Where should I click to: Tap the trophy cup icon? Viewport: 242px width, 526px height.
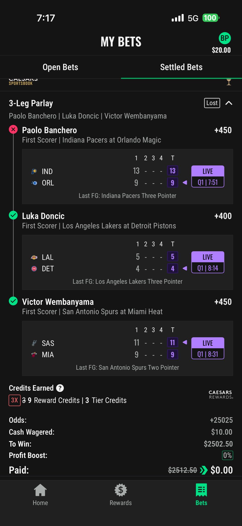tap(229, 82)
